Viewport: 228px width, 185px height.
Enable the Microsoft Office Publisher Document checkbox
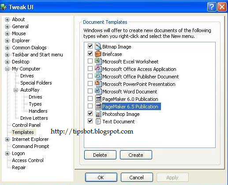point(90,76)
